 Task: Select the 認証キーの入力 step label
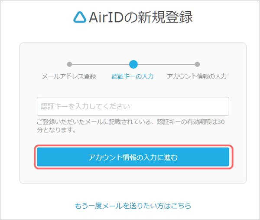[x=133, y=76]
